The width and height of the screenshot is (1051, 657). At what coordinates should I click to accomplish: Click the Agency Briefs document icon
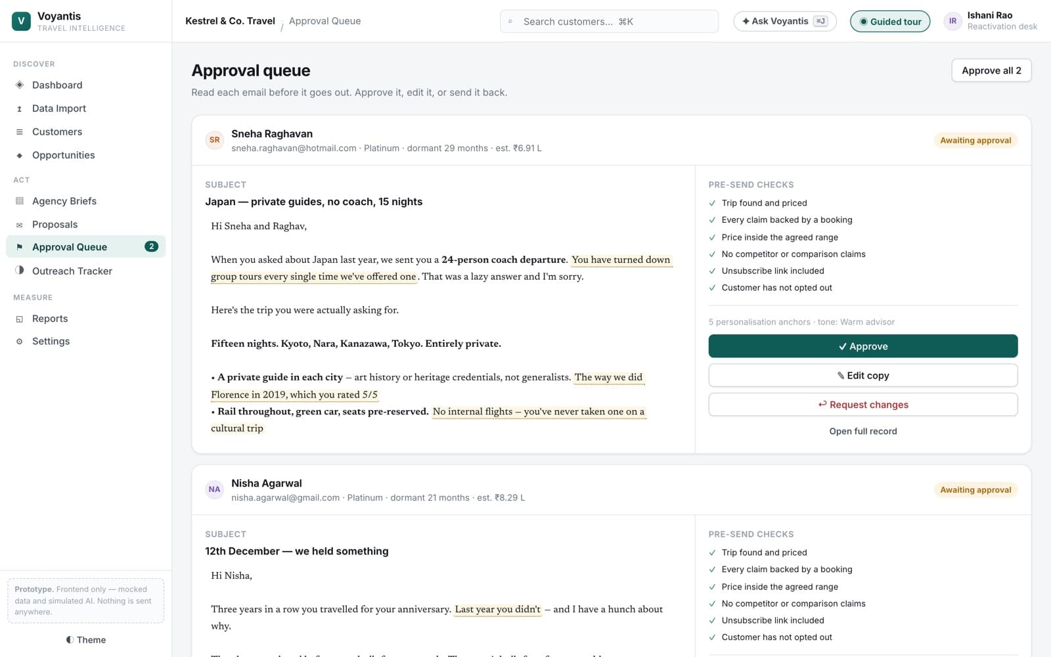[x=20, y=201]
